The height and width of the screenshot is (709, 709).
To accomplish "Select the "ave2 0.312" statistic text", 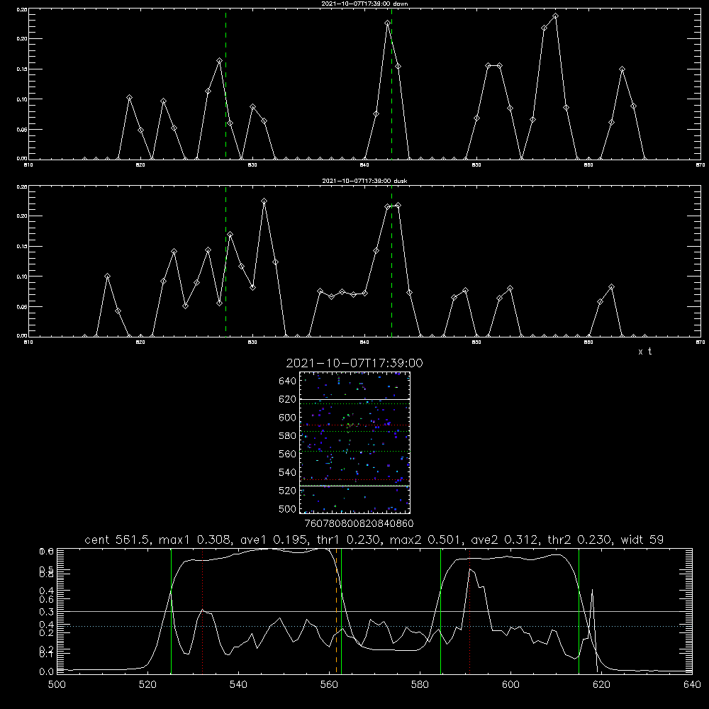I will [505, 540].
